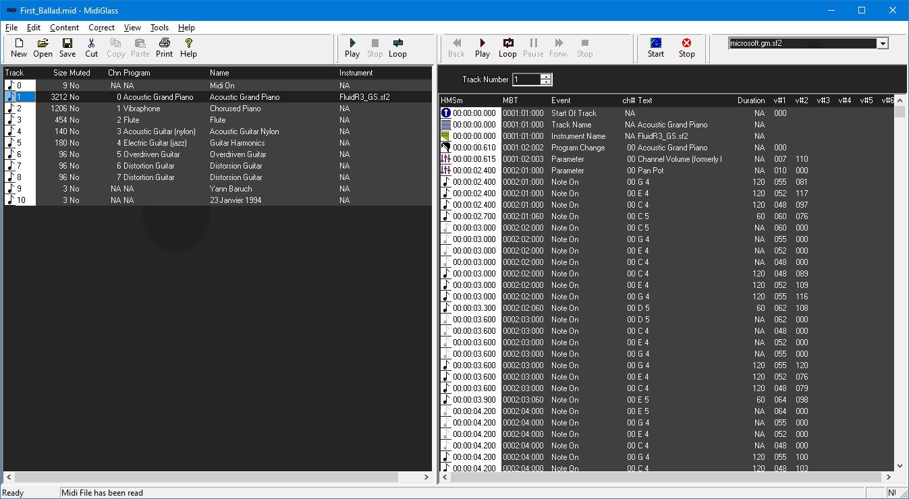This screenshot has width=909, height=499.
Task: Click the Muted column header
Action: tap(79, 73)
